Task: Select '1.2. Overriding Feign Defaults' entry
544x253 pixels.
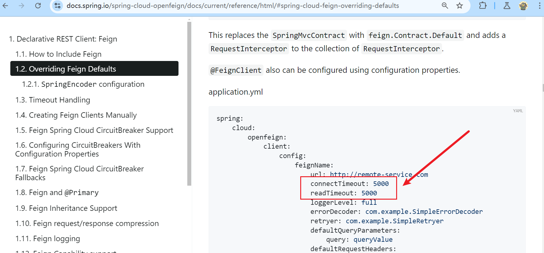Action: (94, 69)
